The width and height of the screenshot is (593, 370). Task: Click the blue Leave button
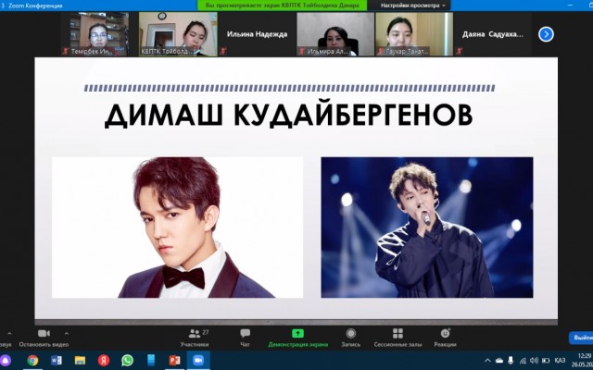[579, 338]
